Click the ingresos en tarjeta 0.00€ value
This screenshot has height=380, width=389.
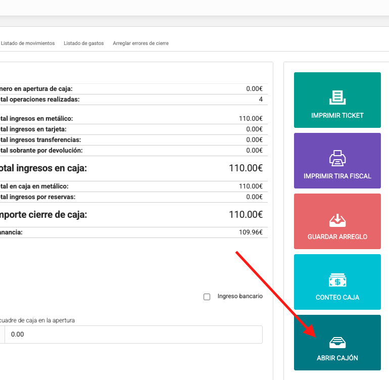point(254,129)
